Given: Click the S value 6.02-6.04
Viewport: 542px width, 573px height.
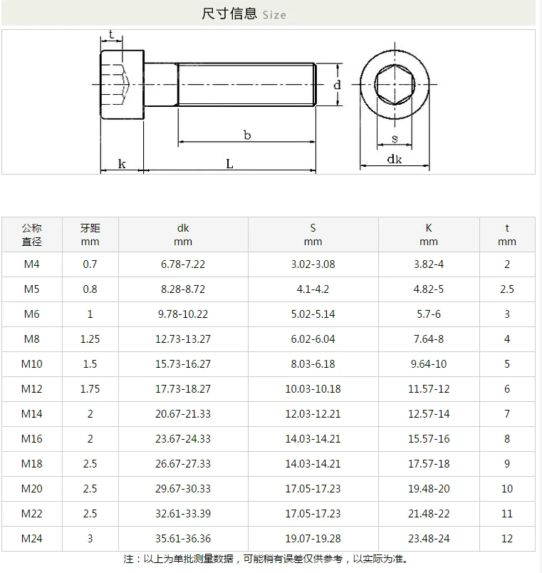Looking at the screenshot, I should (x=313, y=339).
